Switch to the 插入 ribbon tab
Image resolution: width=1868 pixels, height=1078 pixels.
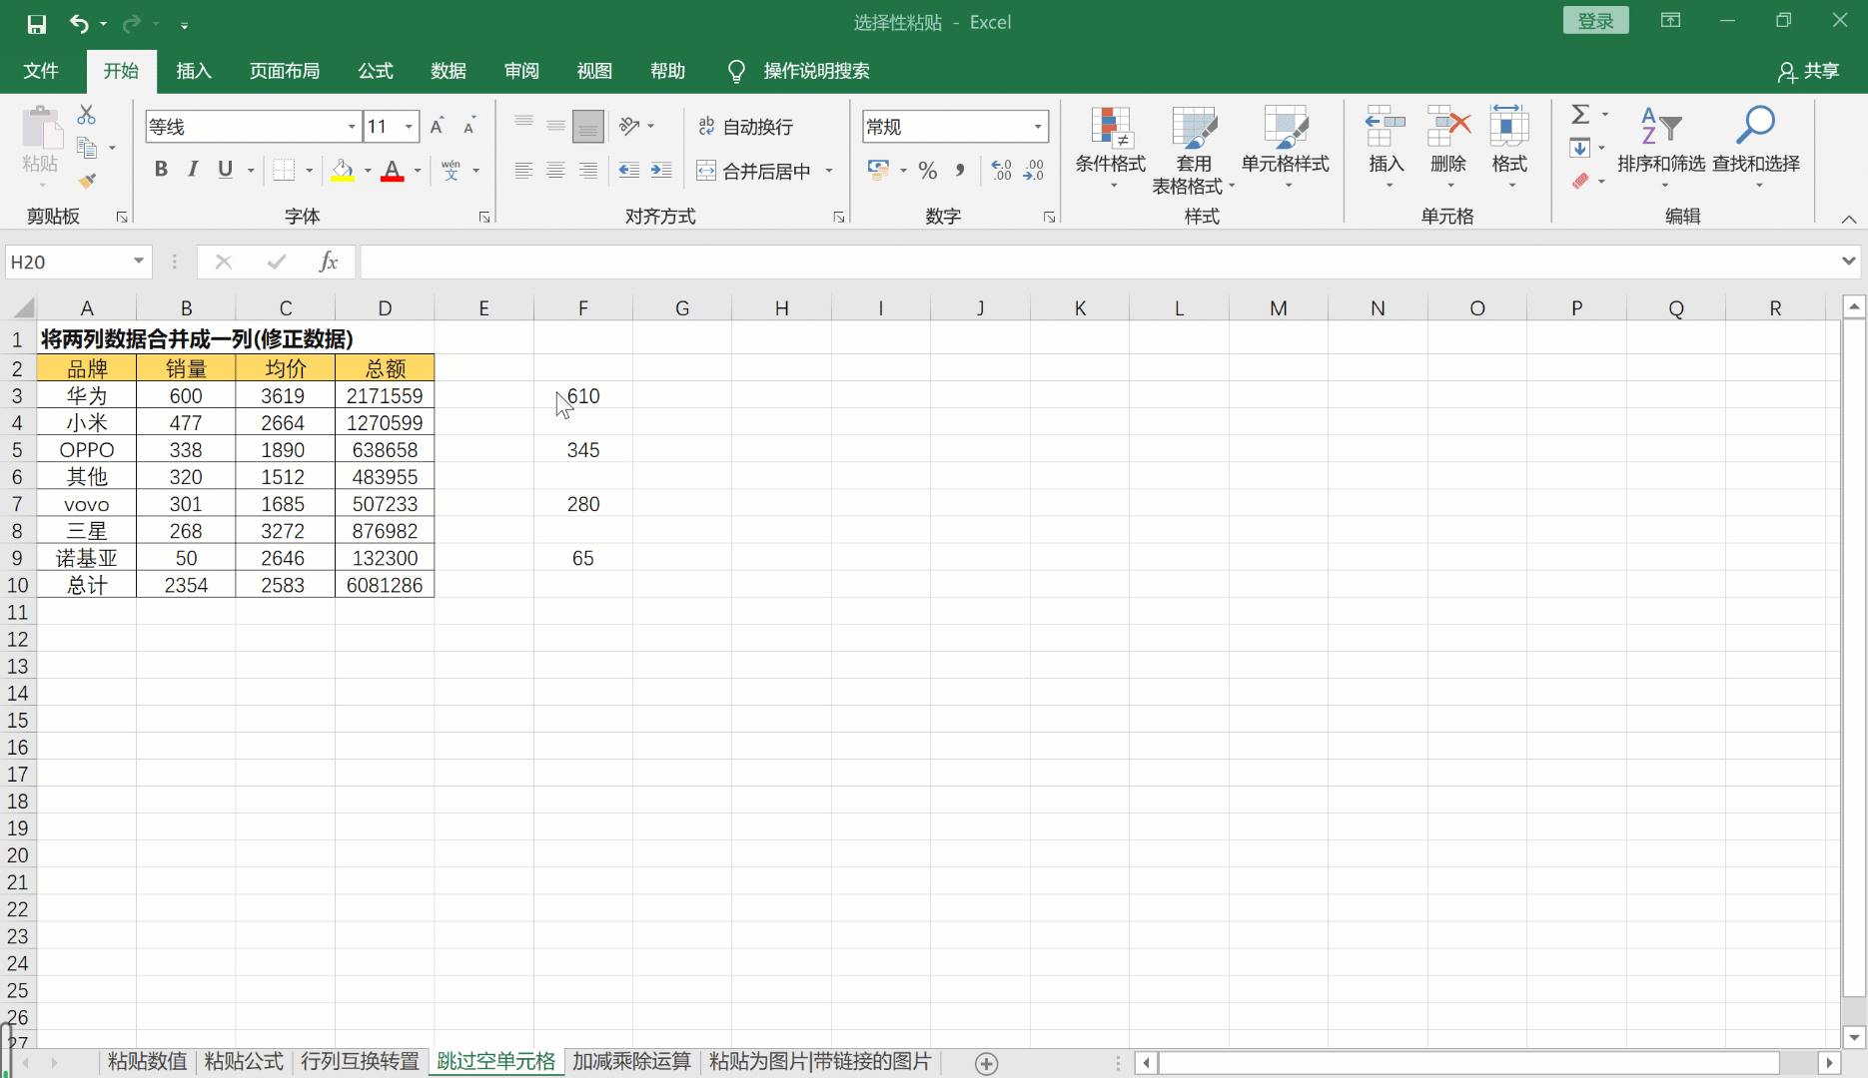194,71
